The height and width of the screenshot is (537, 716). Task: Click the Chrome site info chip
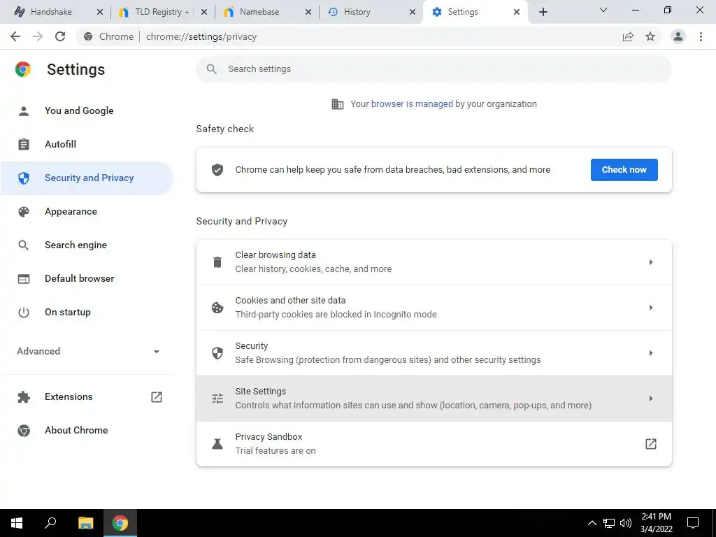click(x=108, y=36)
